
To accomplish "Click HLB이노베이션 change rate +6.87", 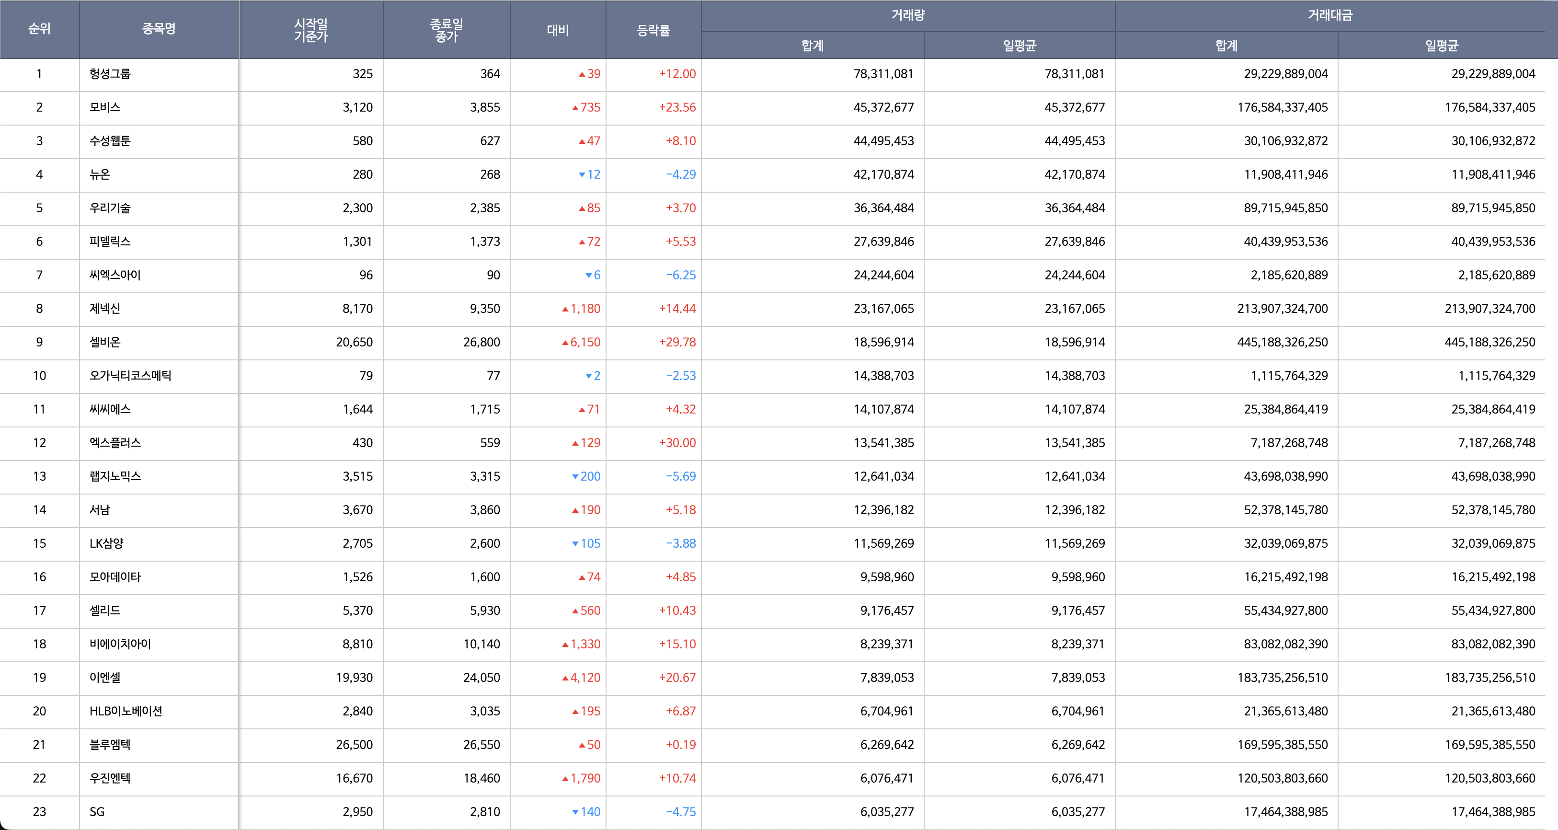I will 681,712.
